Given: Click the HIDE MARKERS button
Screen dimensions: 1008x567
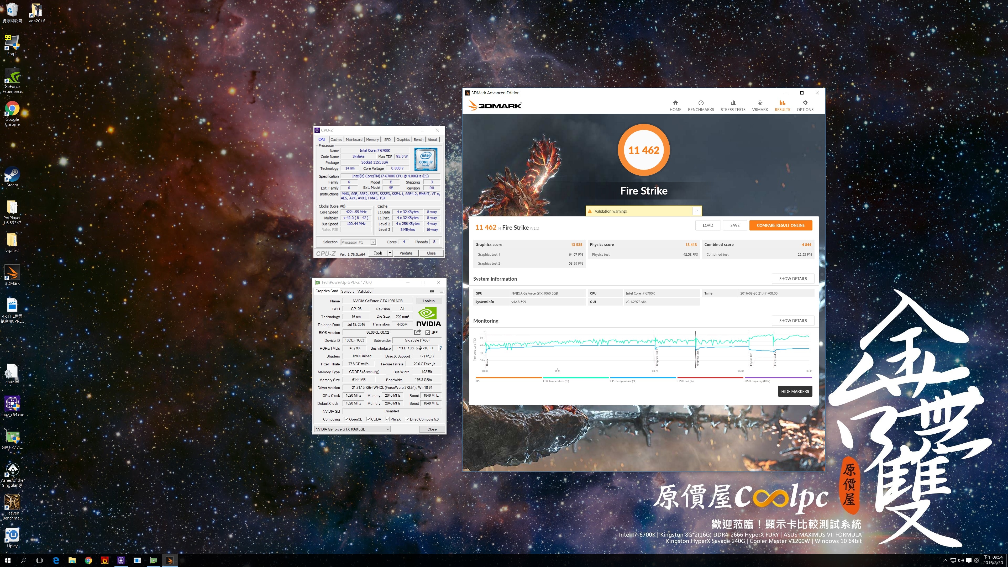Looking at the screenshot, I should [x=795, y=391].
